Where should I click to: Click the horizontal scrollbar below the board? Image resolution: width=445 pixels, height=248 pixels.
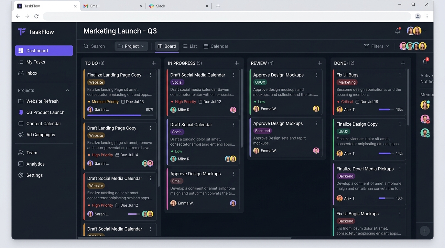coord(184,238)
